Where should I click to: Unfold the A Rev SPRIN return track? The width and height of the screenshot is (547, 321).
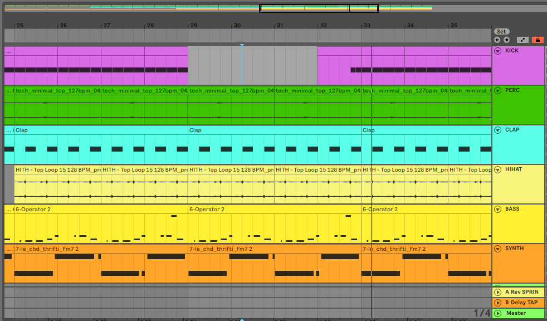[x=498, y=292]
